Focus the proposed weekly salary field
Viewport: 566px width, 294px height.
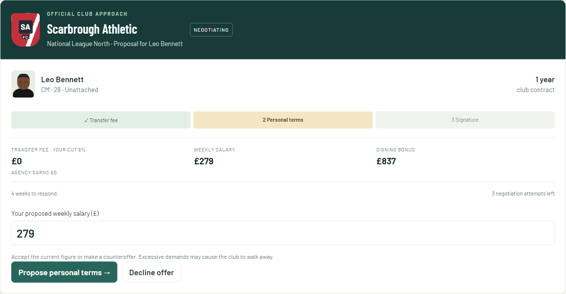pyautogui.click(x=283, y=233)
